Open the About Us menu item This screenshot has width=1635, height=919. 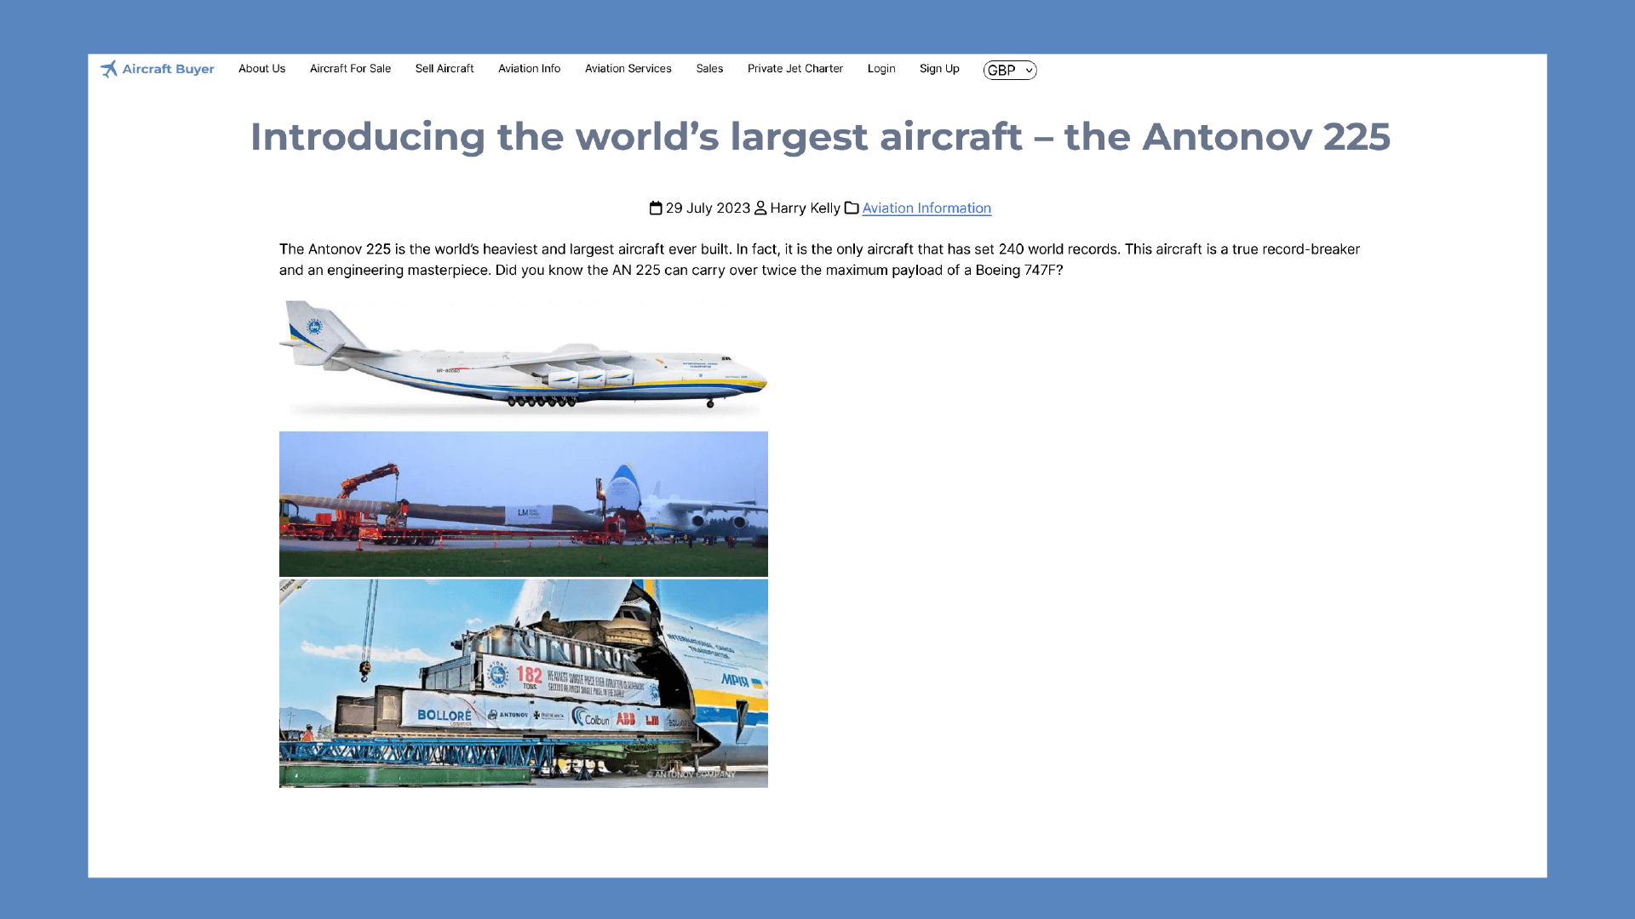pos(261,69)
